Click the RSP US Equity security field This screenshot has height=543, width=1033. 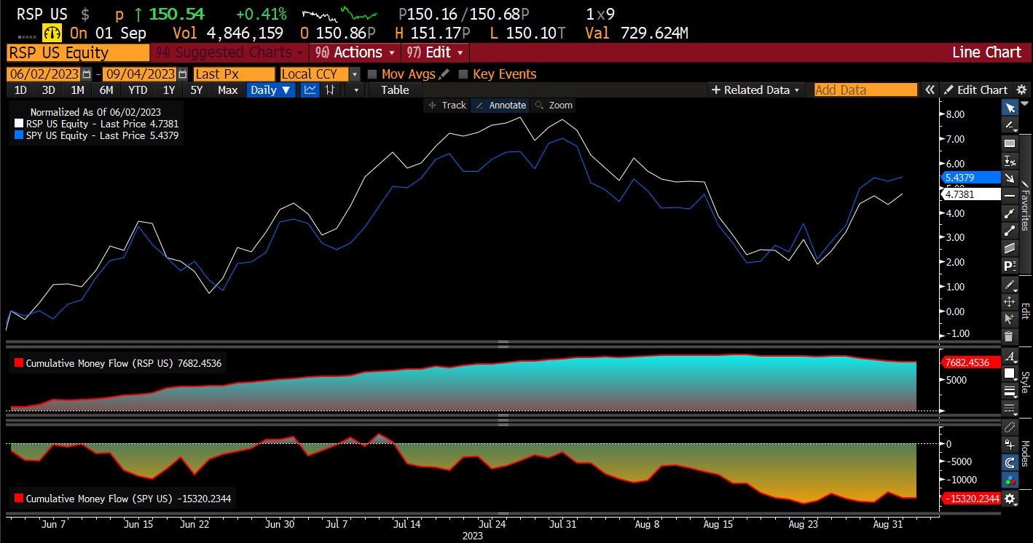click(x=77, y=52)
